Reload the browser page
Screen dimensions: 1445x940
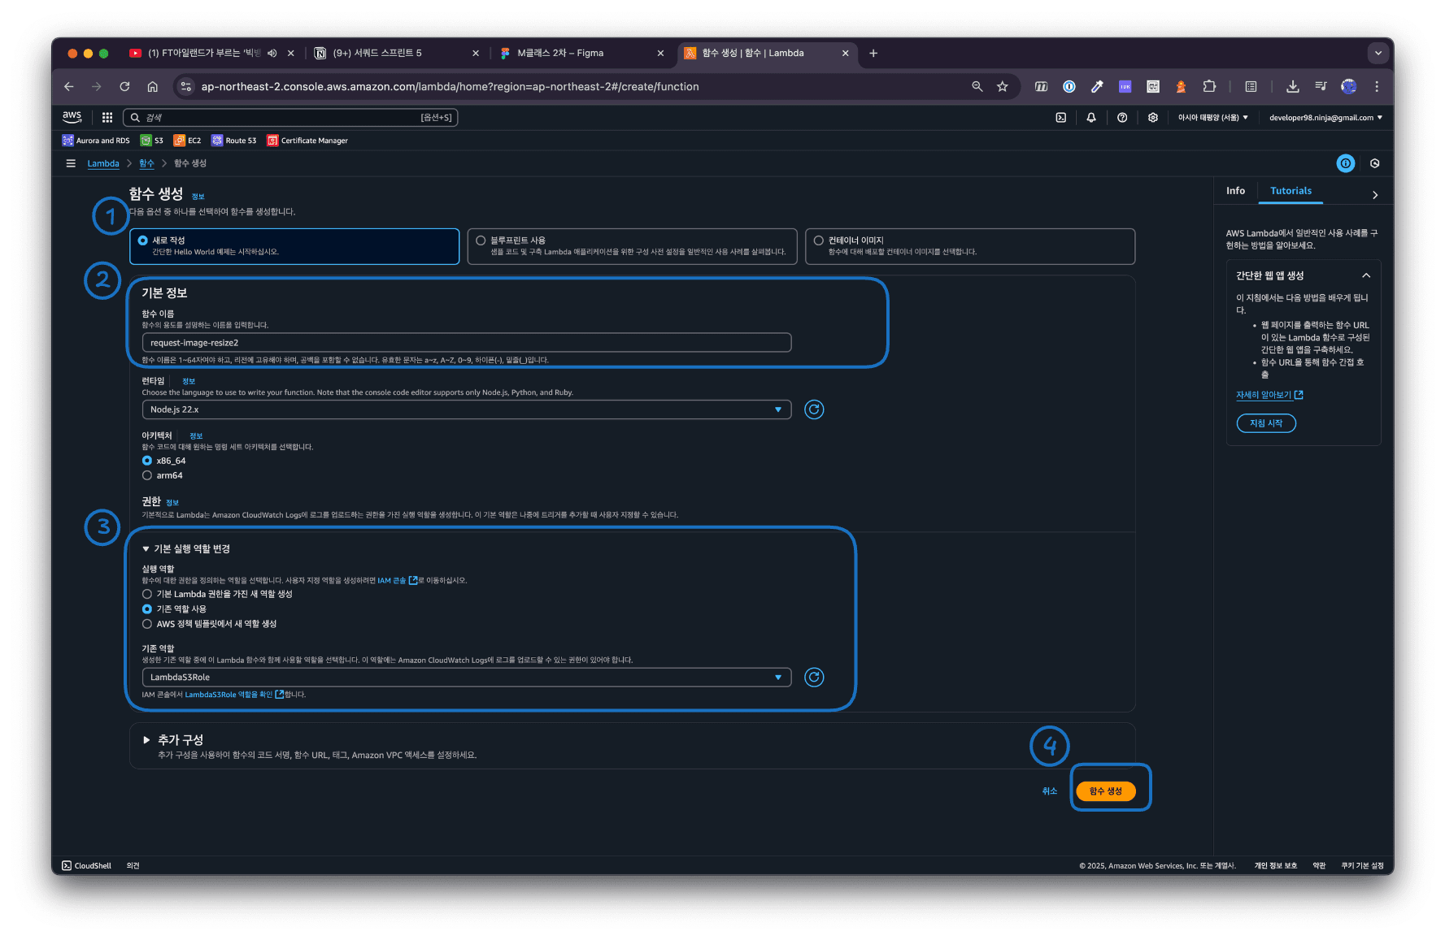tap(124, 86)
